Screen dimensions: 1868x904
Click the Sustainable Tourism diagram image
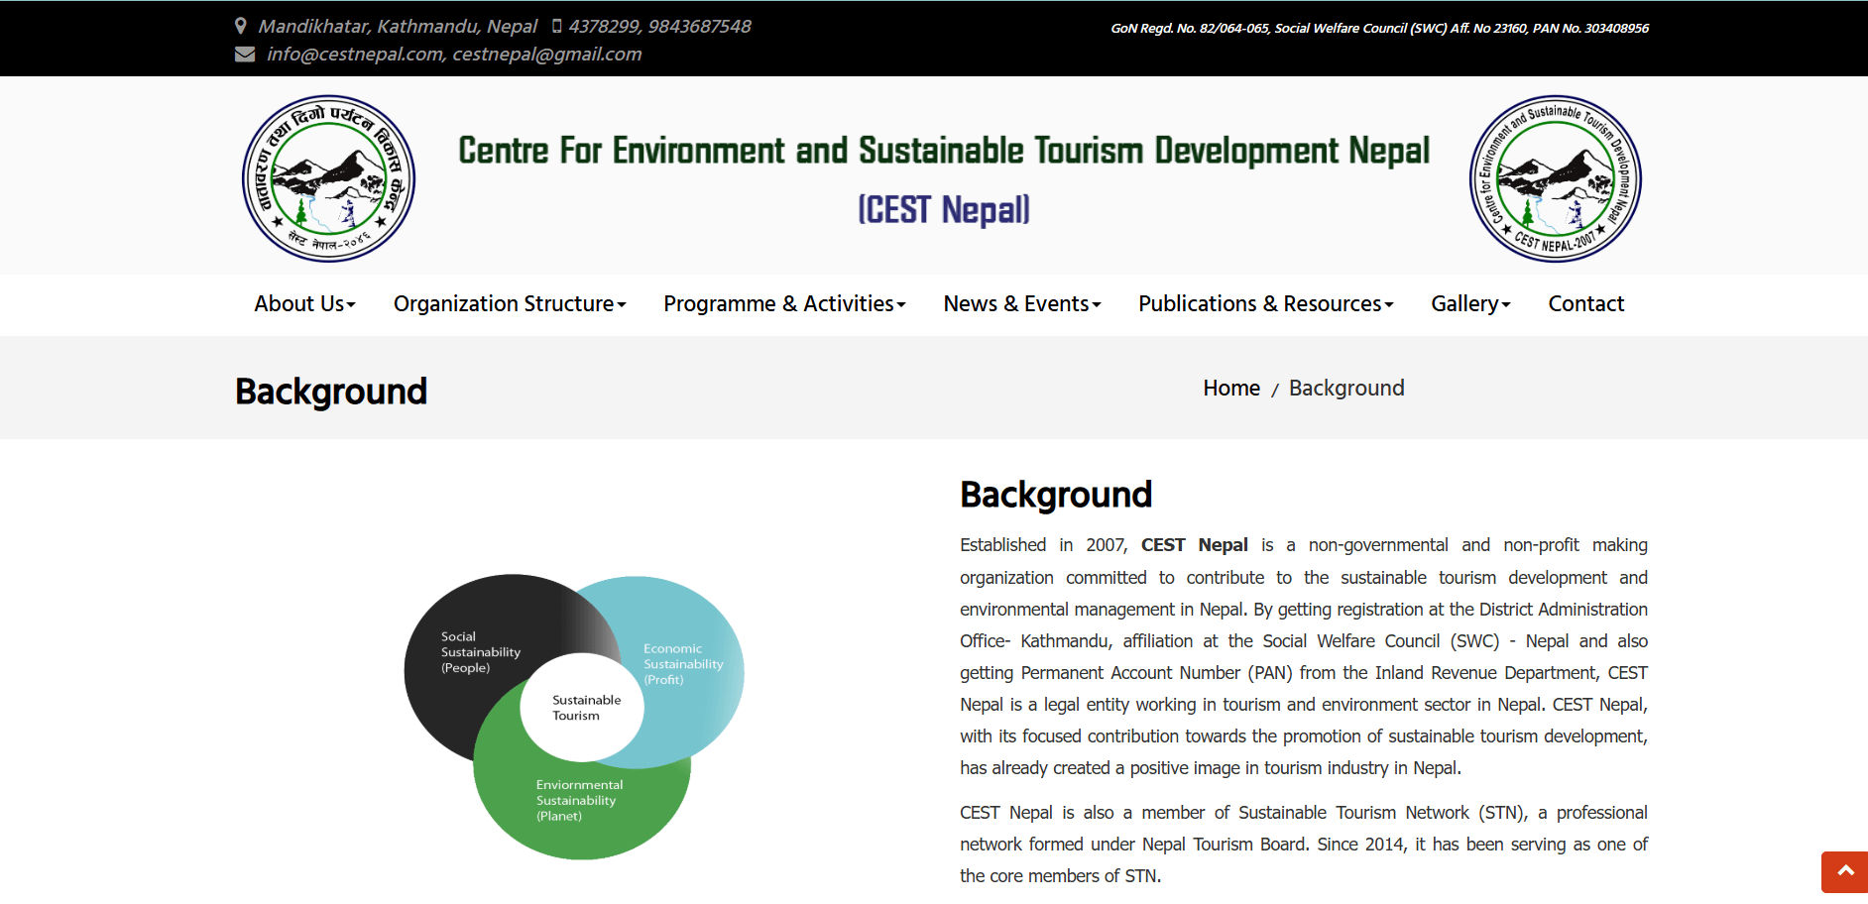coord(581,708)
